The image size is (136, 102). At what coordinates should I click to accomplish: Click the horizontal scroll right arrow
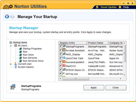121,79
